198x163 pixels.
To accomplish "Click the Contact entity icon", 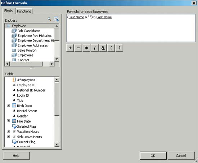I will click(x=14, y=60).
